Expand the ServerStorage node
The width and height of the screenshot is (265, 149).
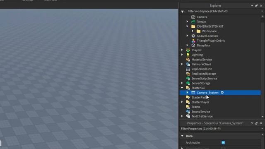(182, 83)
